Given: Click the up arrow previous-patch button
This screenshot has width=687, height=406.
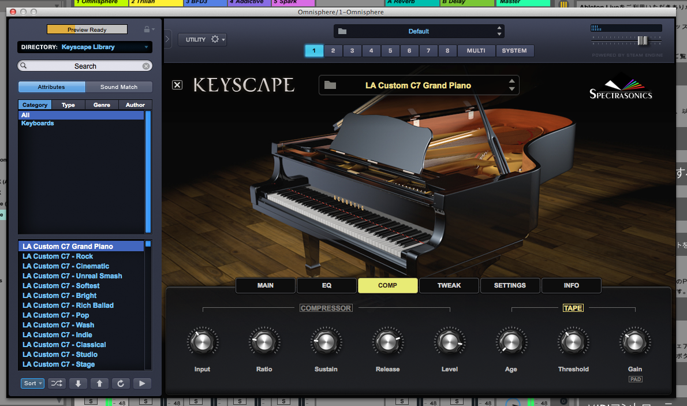Looking at the screenshot, I should [x=99, y=383].
